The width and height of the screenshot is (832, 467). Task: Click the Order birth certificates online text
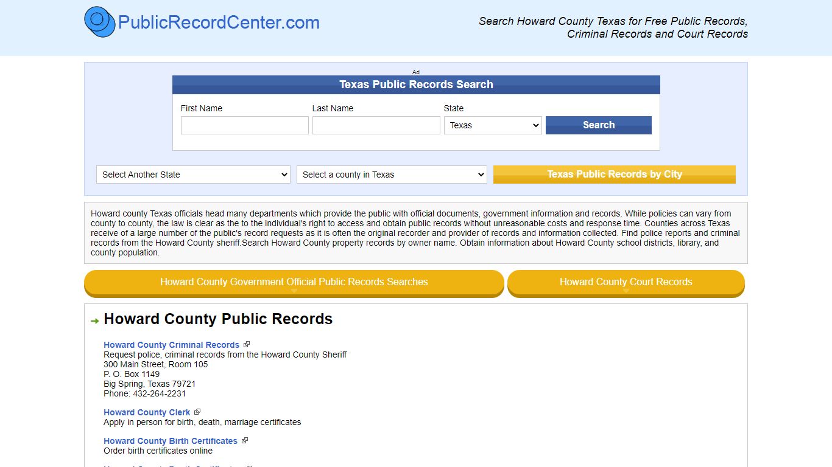[x=158, y=451]
